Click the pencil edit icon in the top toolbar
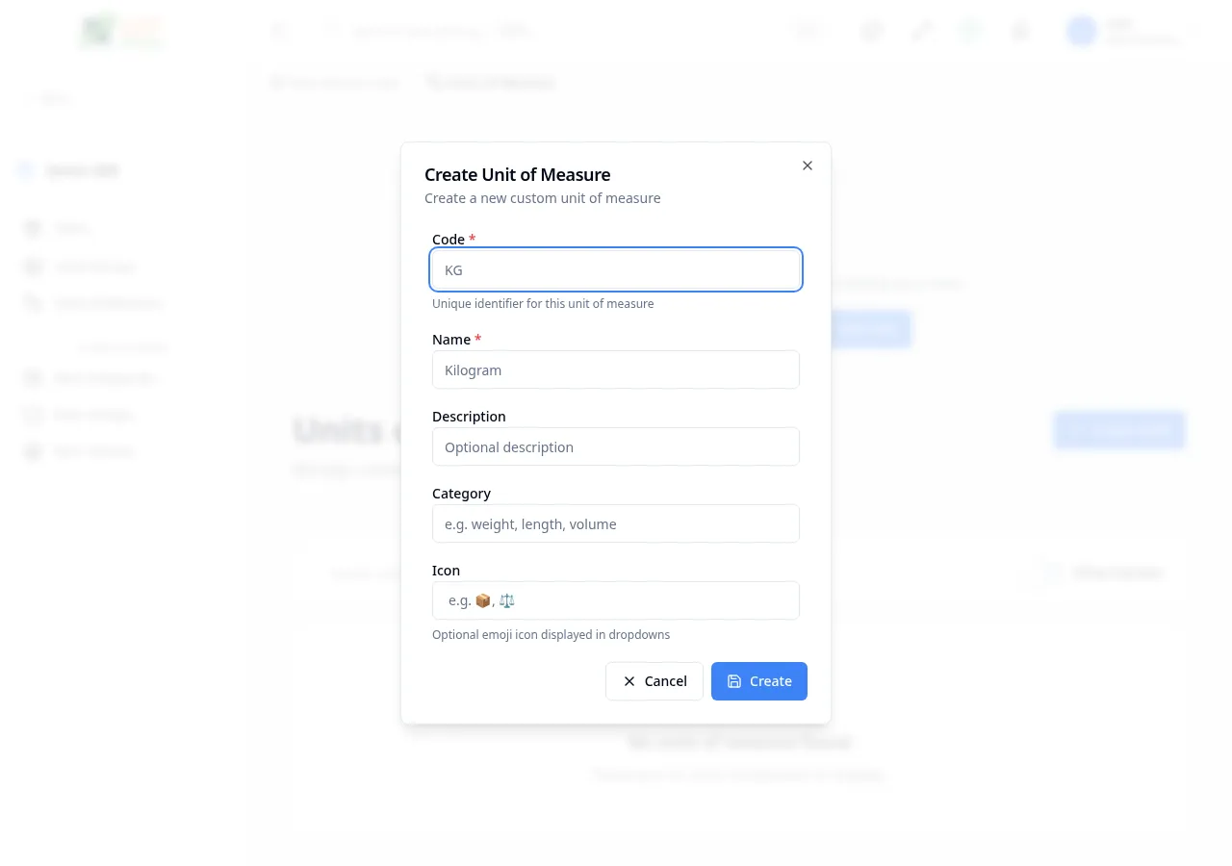Screen dimensions: 1232x866 pos(921,31)
